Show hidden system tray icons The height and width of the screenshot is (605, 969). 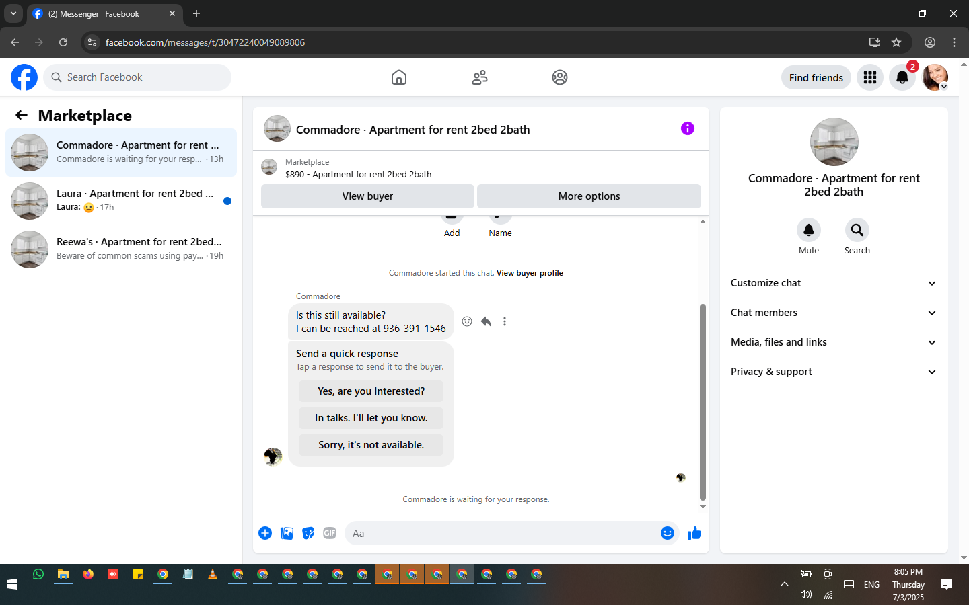click(x=785, y=584)
